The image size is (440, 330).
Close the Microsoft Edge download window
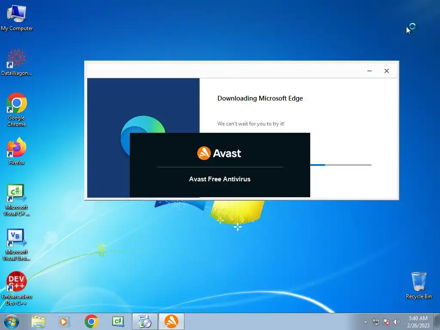click(x=387, y=71)
